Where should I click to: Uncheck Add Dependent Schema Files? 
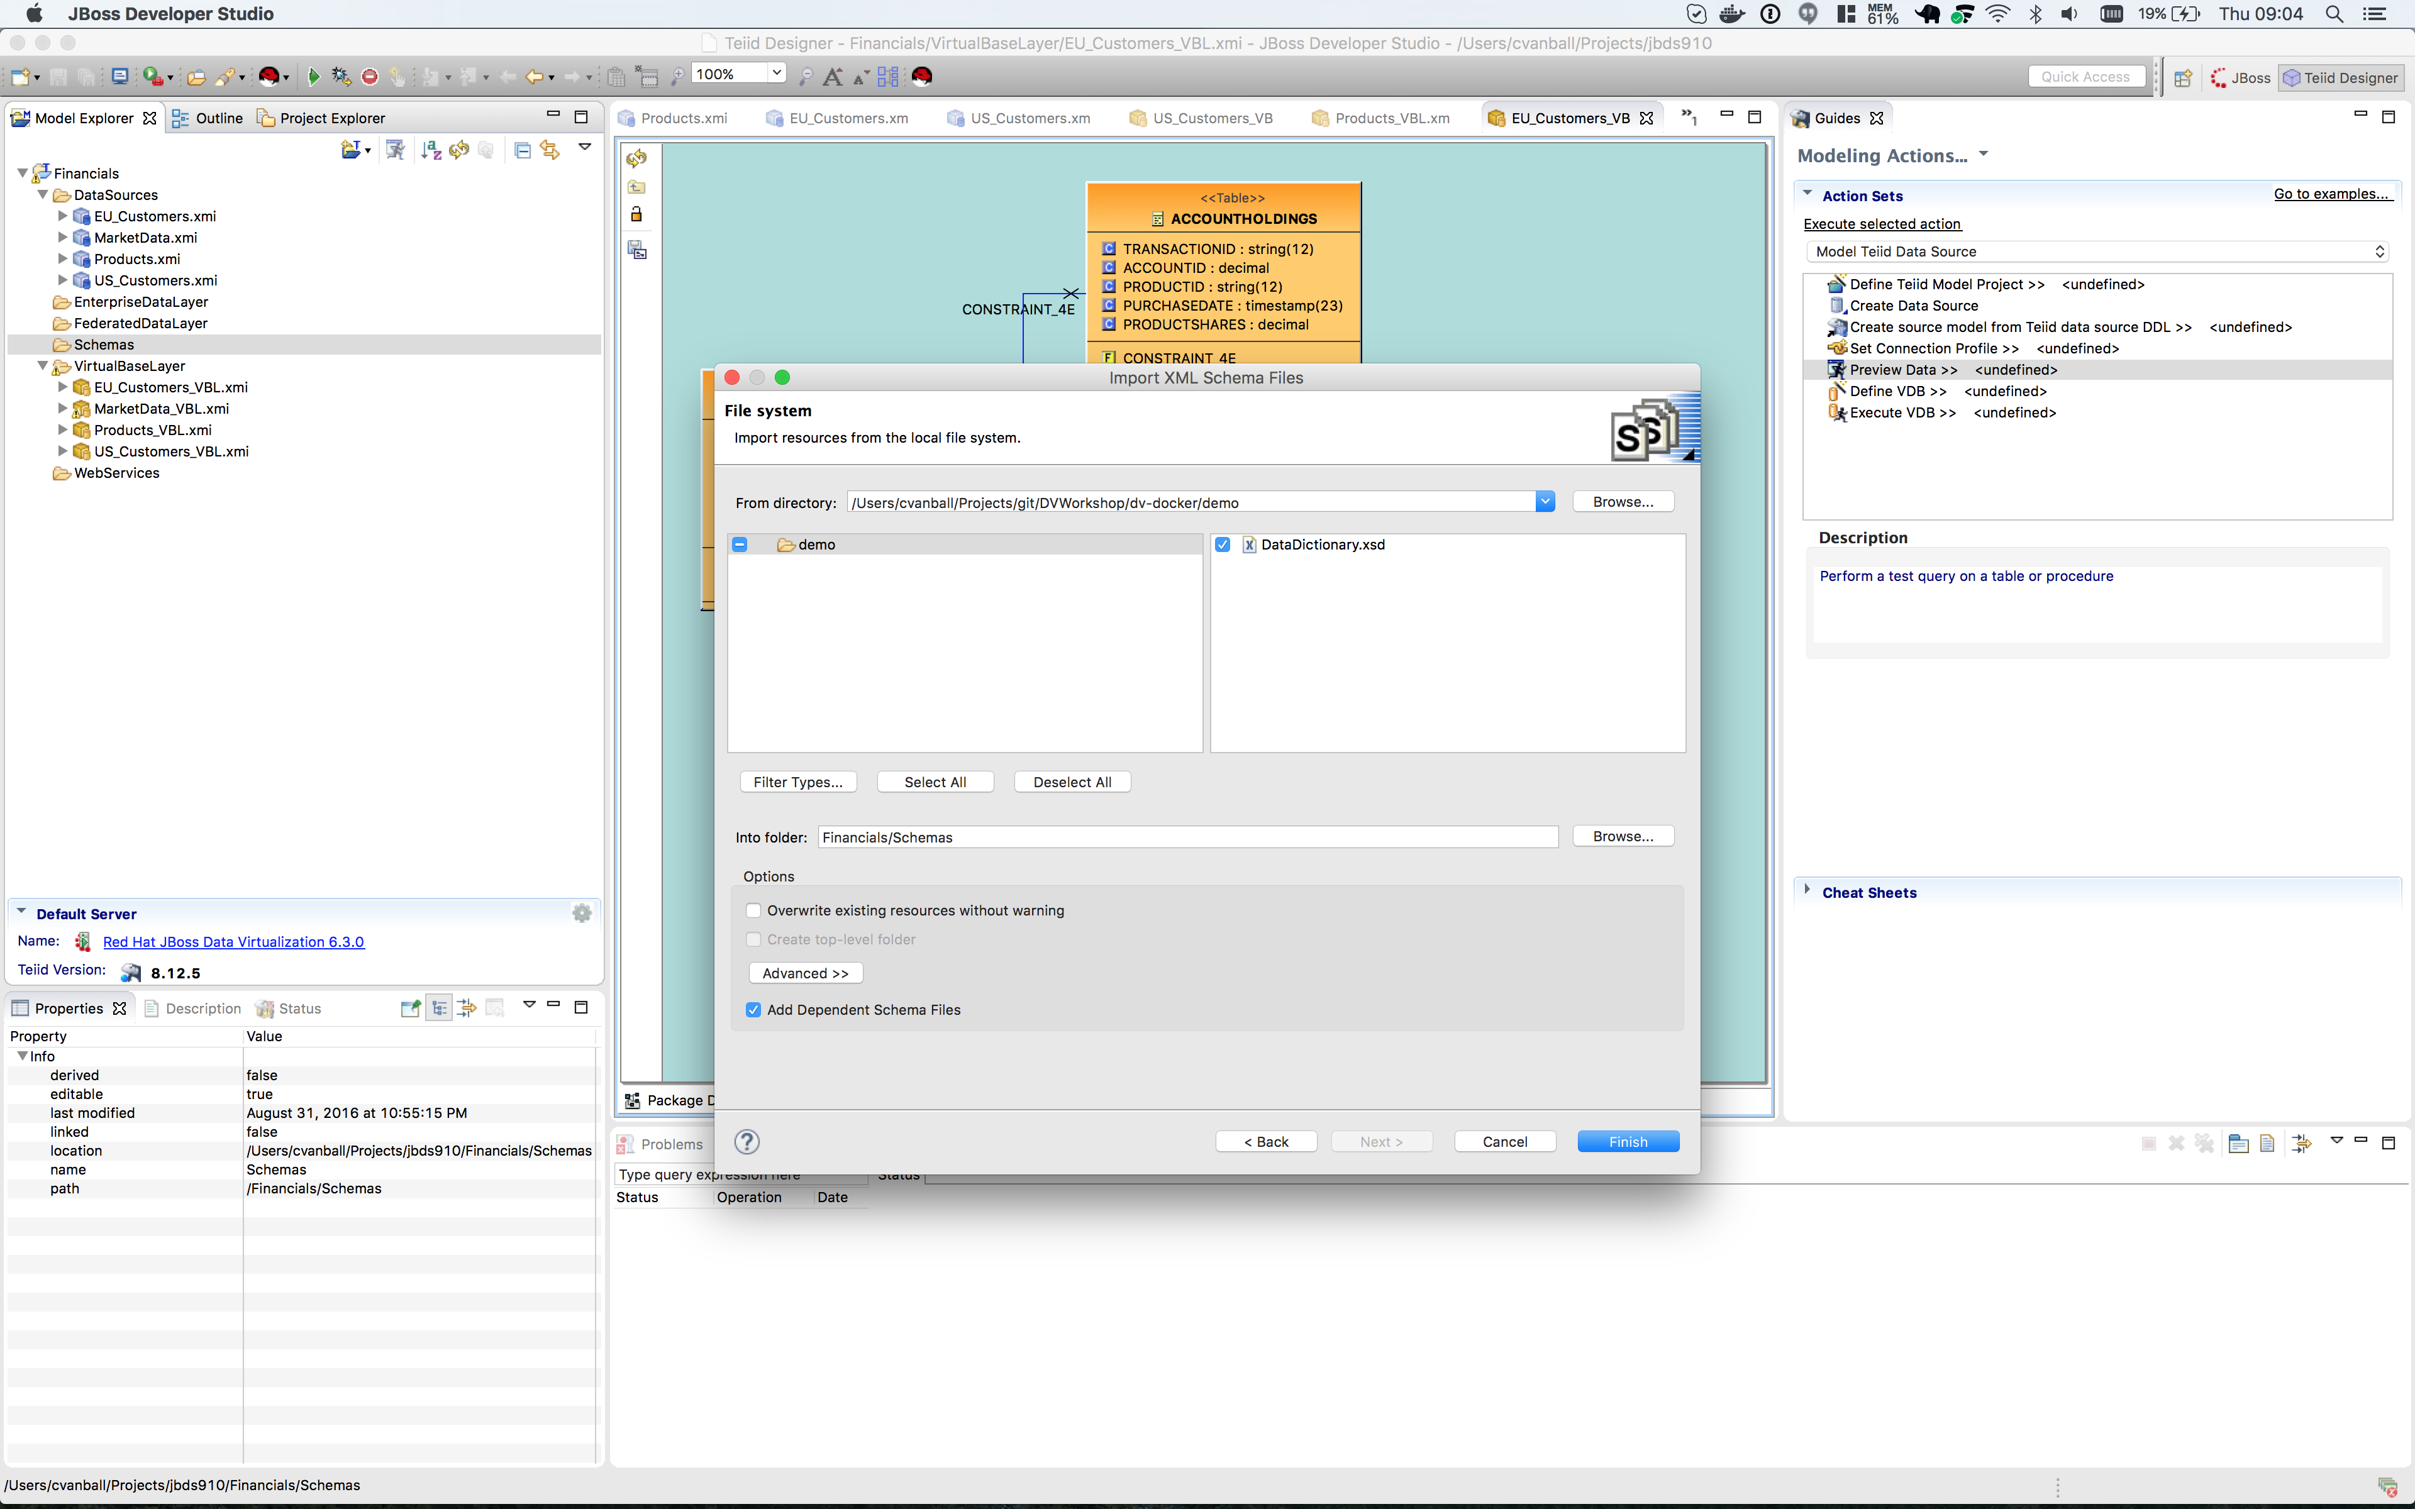pos(753,1009)
